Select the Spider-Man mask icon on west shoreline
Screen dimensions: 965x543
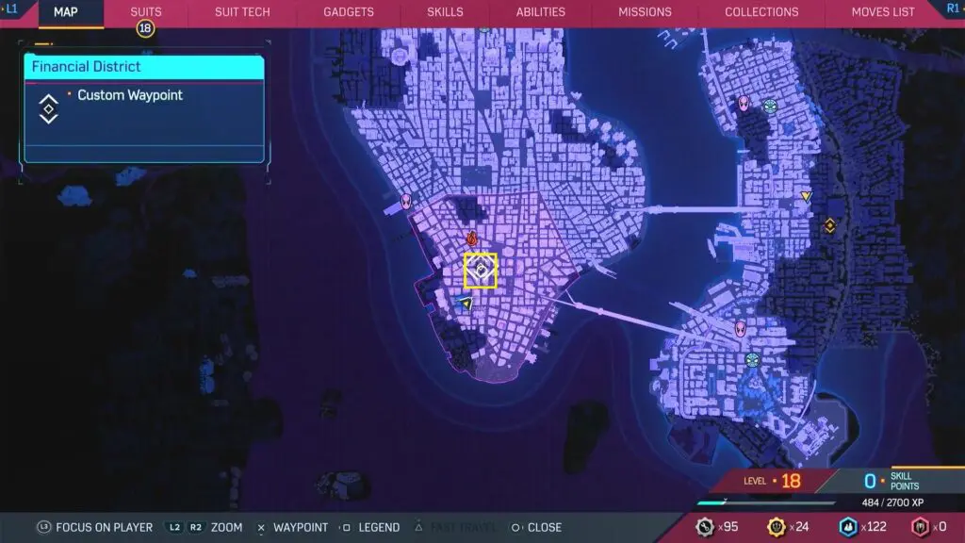click(406, 200)
